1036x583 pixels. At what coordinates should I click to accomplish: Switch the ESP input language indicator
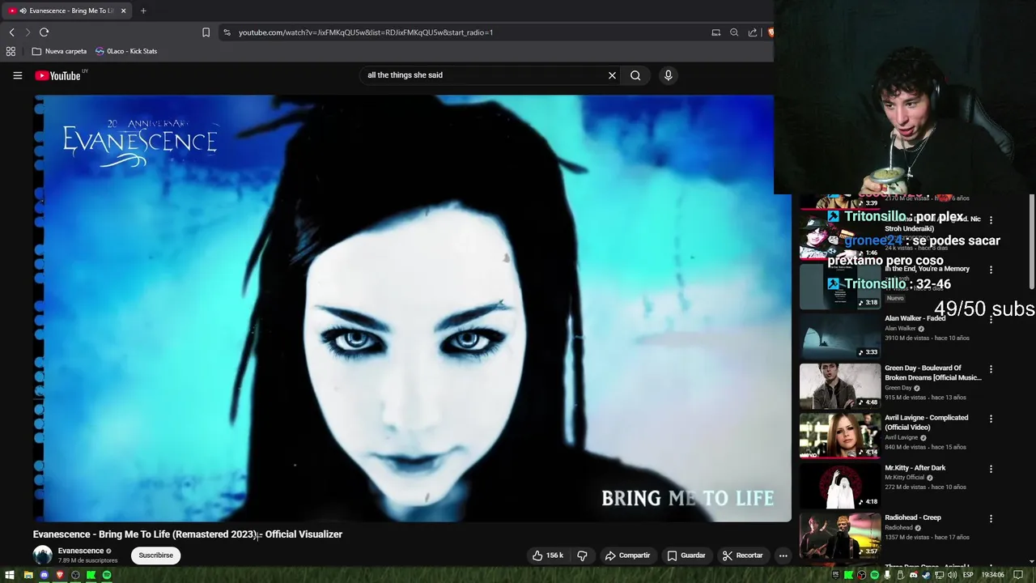click(968, 575)
